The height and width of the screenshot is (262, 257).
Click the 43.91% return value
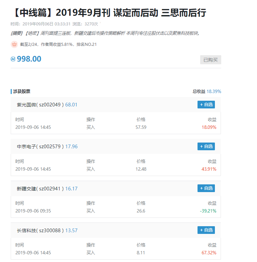[x=209, y=169]
